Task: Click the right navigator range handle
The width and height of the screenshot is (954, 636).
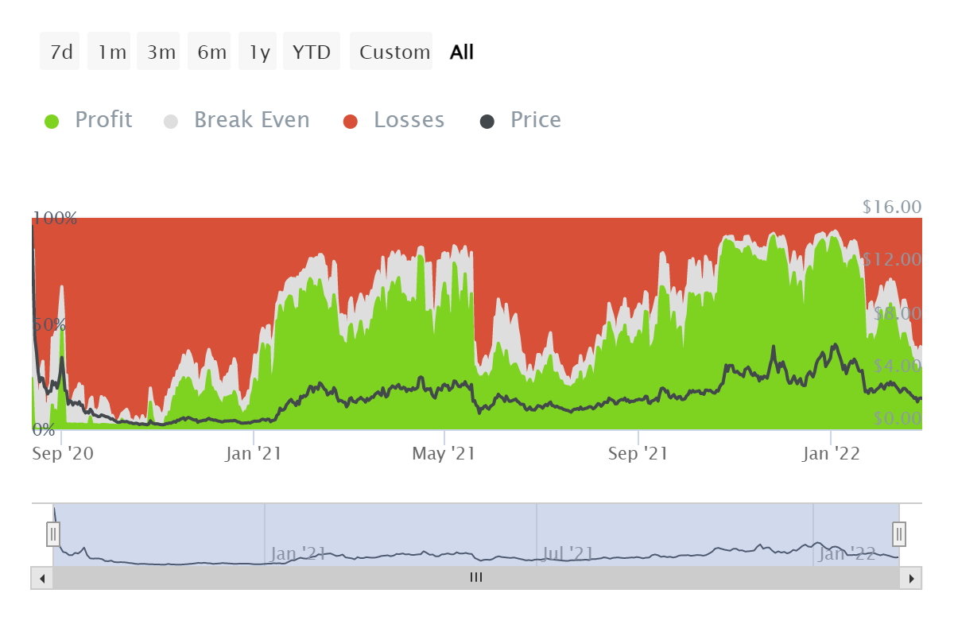Action: [x=899, y=533]
